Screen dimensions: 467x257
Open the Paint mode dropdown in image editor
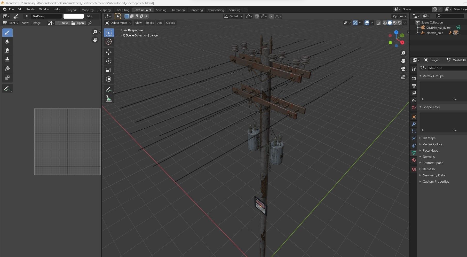click(11, 23)
